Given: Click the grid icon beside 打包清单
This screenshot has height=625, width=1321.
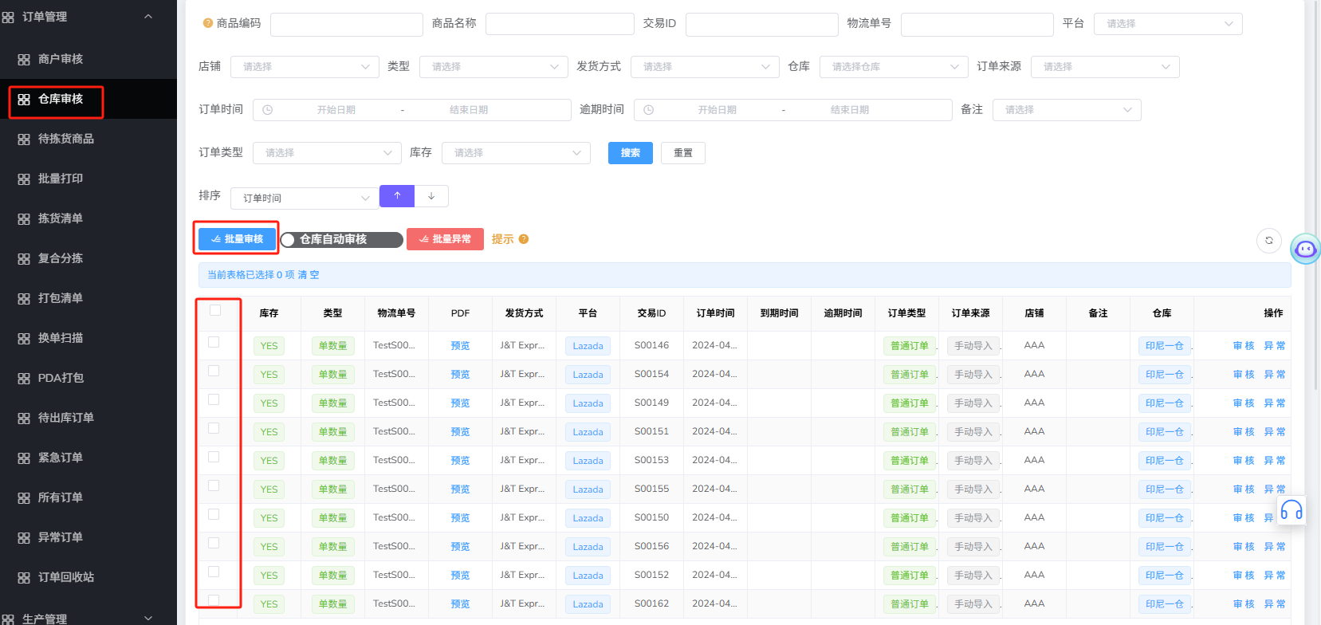Looking at the screenshot, I should [24, 299].
